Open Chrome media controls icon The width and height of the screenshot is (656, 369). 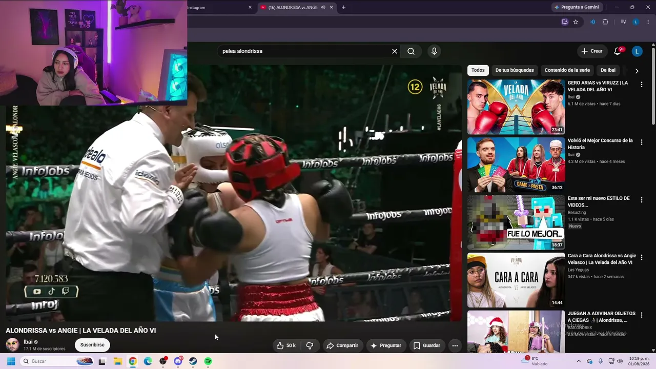[623, 22]
